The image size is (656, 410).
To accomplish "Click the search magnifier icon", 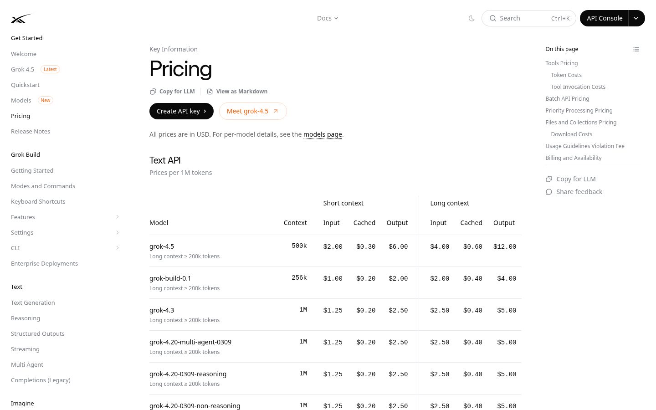I will 493,18.
